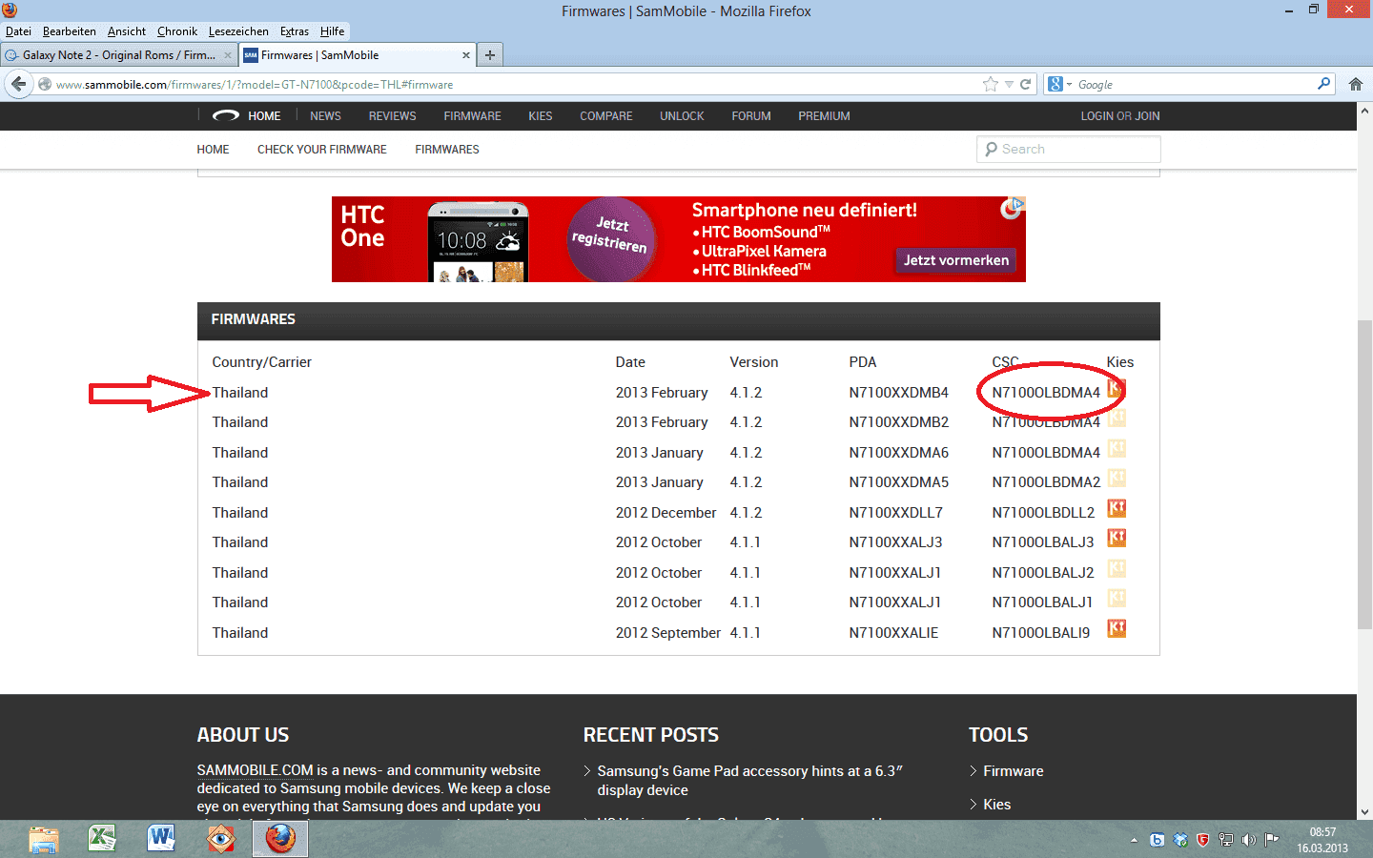Click CHECK YOUR FIRMWARE sub-navigation link

pos(322,150)
